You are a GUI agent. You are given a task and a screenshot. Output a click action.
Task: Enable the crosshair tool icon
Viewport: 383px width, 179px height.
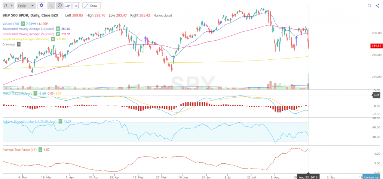(x=68, y=6)
